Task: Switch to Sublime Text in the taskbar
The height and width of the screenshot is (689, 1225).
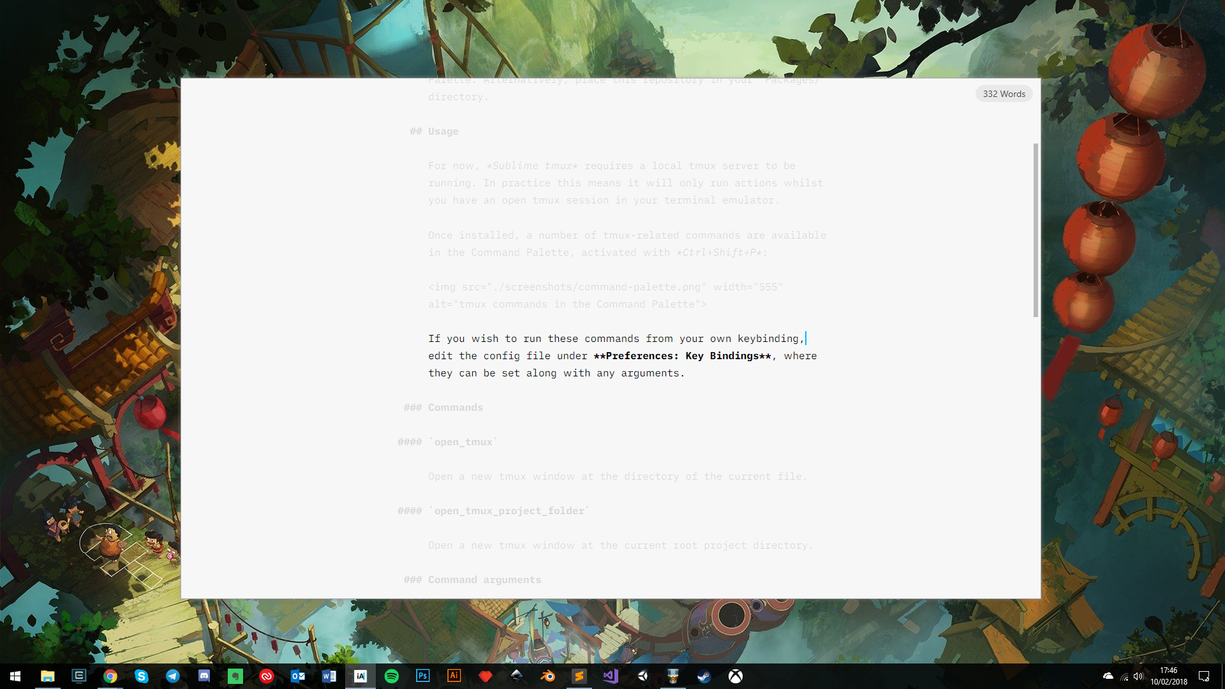Action: (579, 676)
